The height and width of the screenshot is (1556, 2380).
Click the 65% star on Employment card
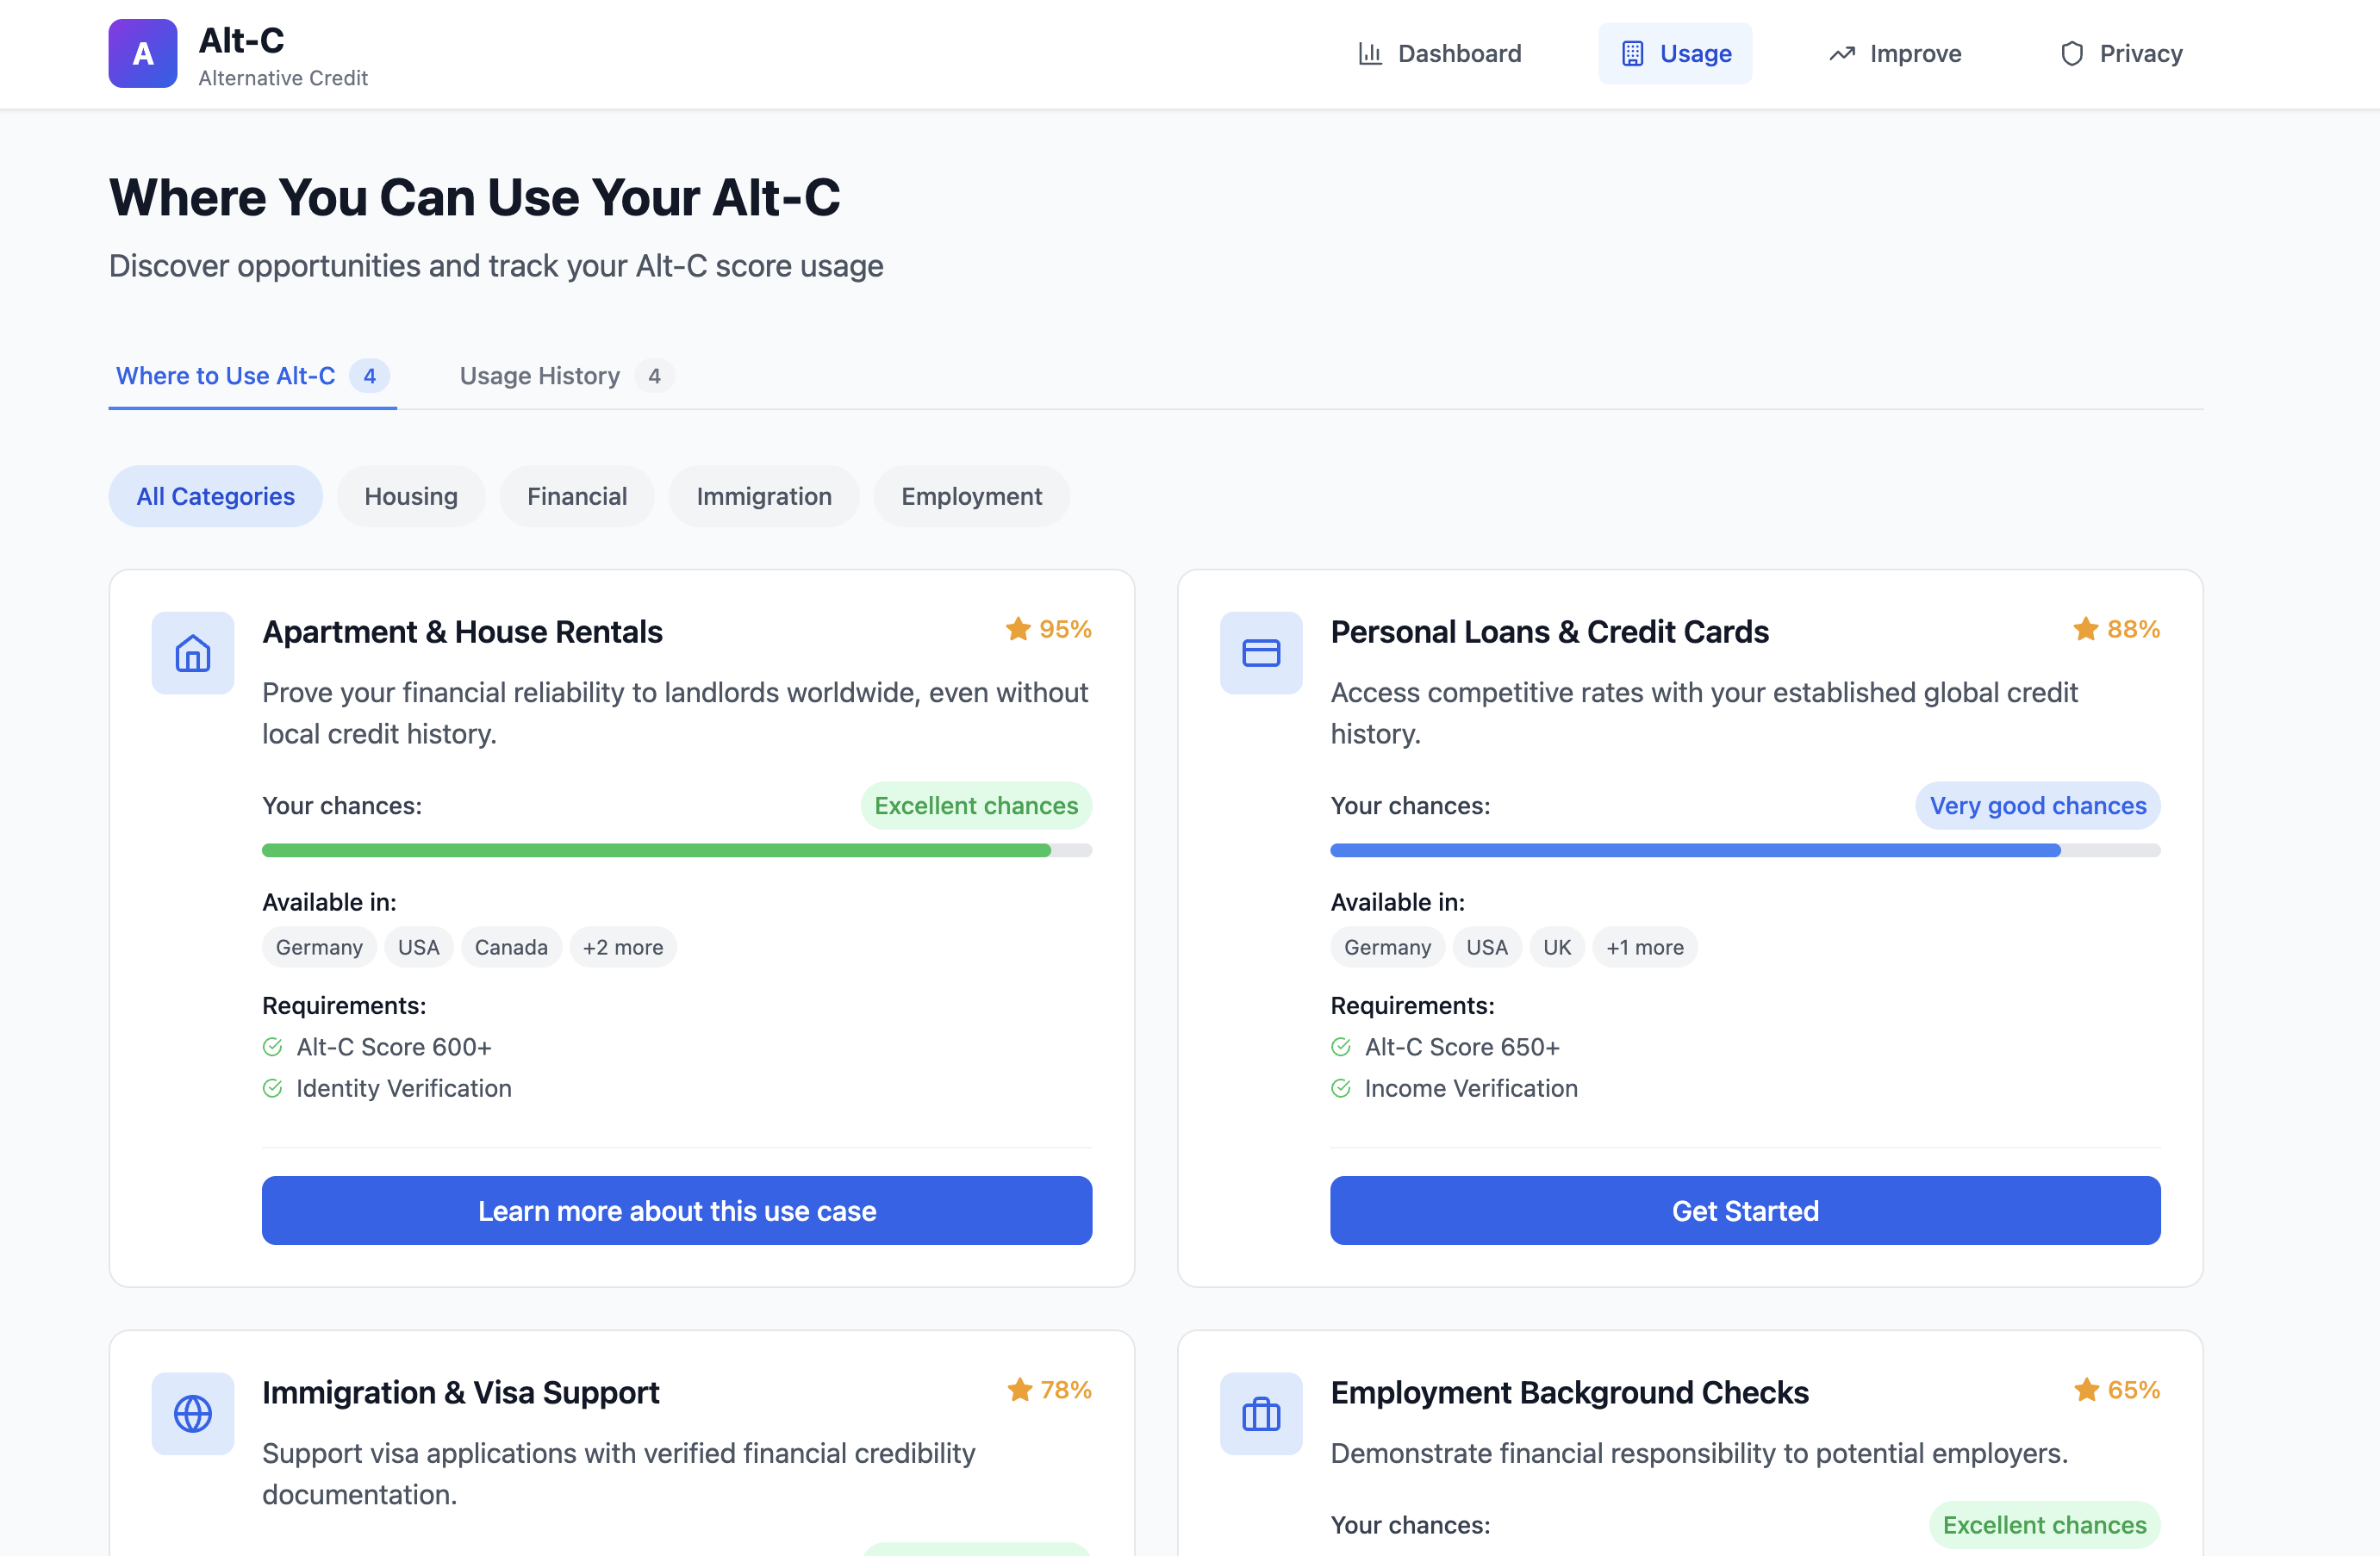(2086, 1390)
